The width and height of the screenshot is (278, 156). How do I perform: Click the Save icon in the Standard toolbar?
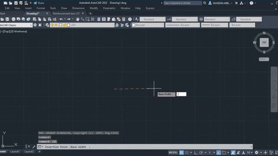7,19
